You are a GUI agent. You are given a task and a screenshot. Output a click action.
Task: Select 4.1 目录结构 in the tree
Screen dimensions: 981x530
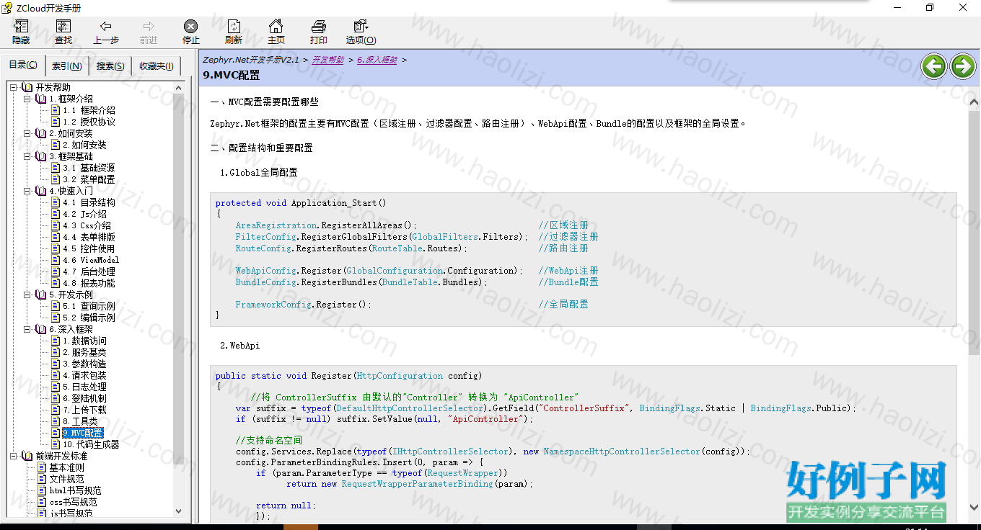[89, 202]
